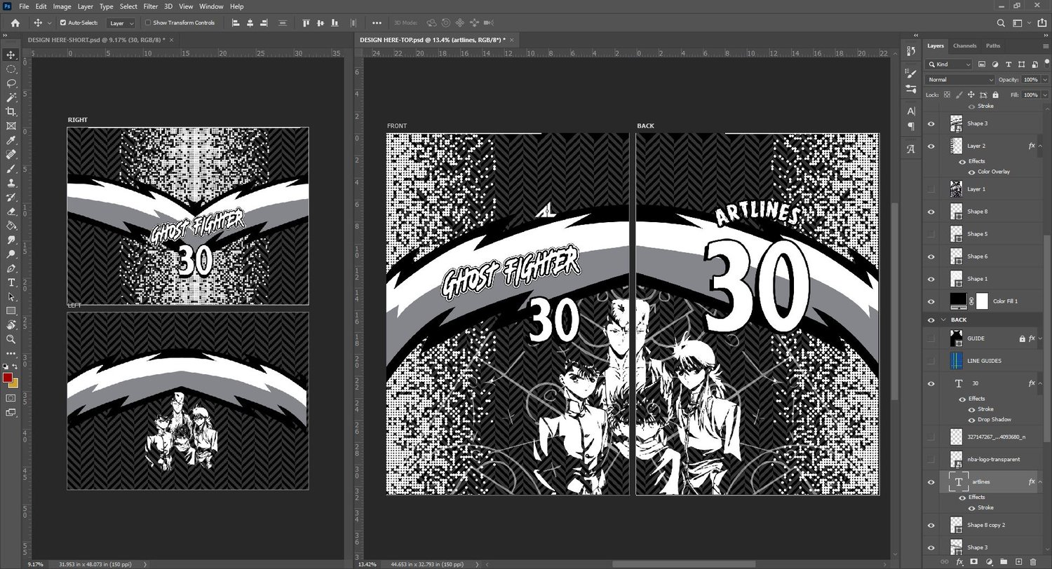Hide the Shape 3 layer below Stroke

(x=931, y=123)
